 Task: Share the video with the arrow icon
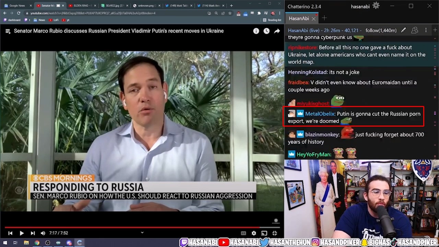[277, 31]
